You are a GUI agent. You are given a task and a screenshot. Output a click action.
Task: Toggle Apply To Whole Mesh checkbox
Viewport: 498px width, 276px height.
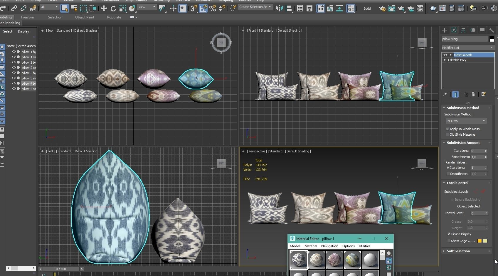(447, 129)
